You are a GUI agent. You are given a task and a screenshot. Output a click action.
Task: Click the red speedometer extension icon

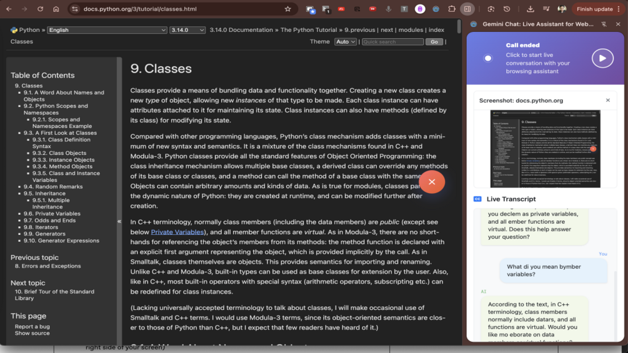(x=341, y=9)
